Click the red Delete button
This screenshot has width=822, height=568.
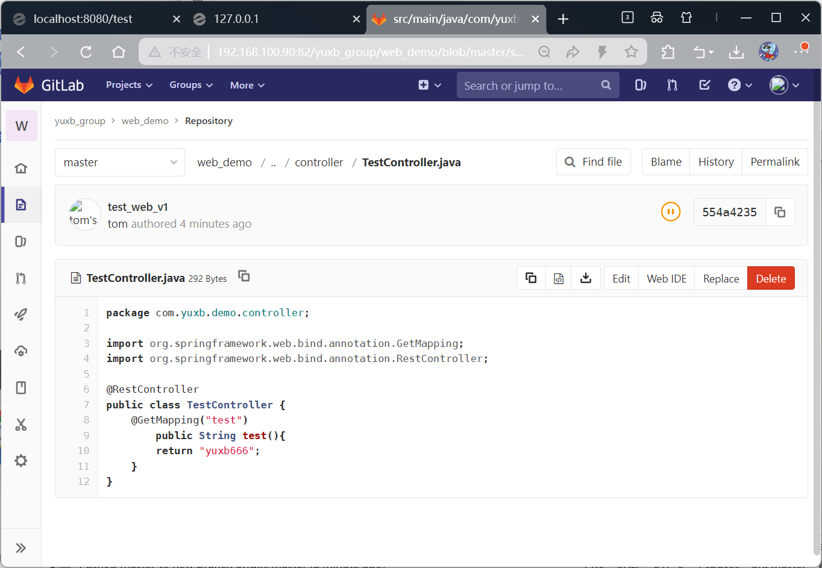(x=771, y=278)
